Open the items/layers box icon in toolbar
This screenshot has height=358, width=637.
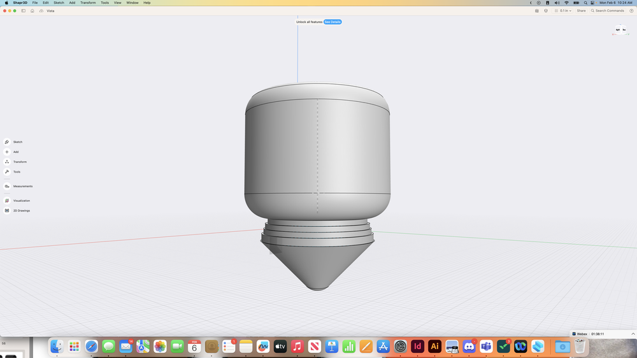click(536, 11)
